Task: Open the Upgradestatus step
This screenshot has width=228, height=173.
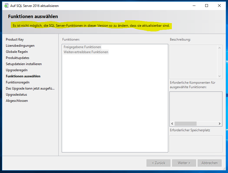Action: pyautogui.click(x=16, y=95)
